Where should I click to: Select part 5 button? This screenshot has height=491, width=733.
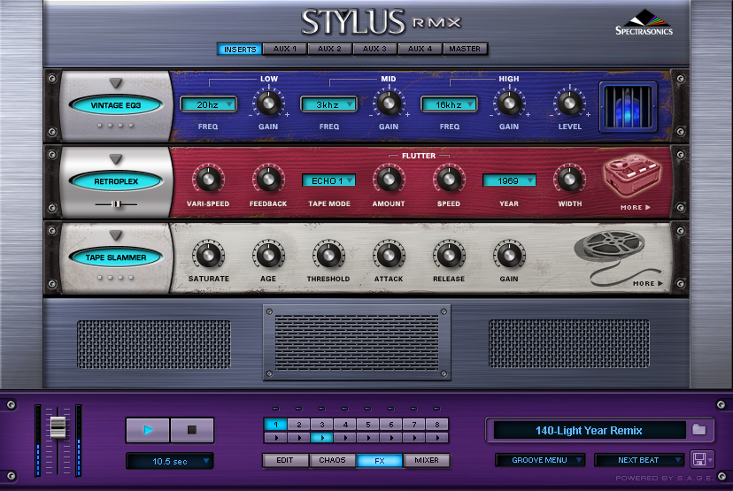[368, 424]
